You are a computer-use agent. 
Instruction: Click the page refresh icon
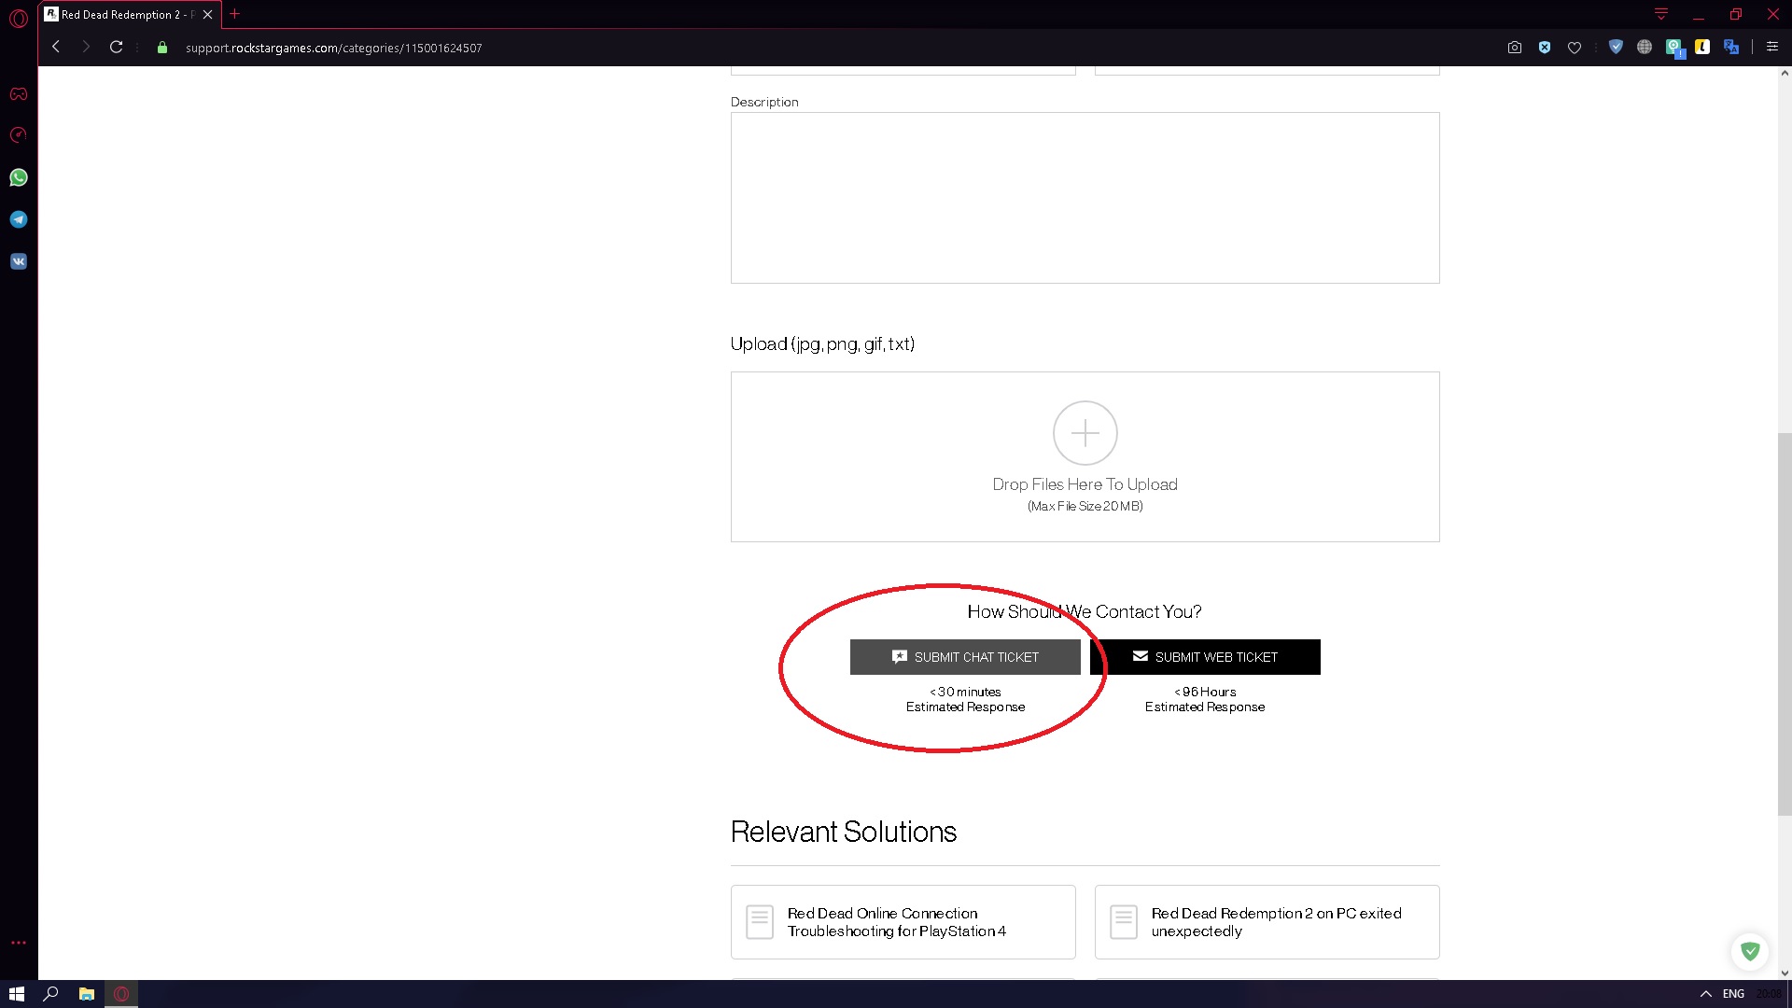coord(117,48)
